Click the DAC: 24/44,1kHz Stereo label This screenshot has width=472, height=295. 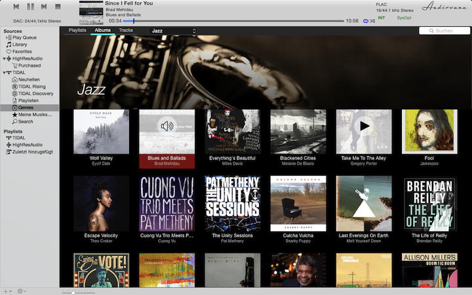(x=37, y=21)
